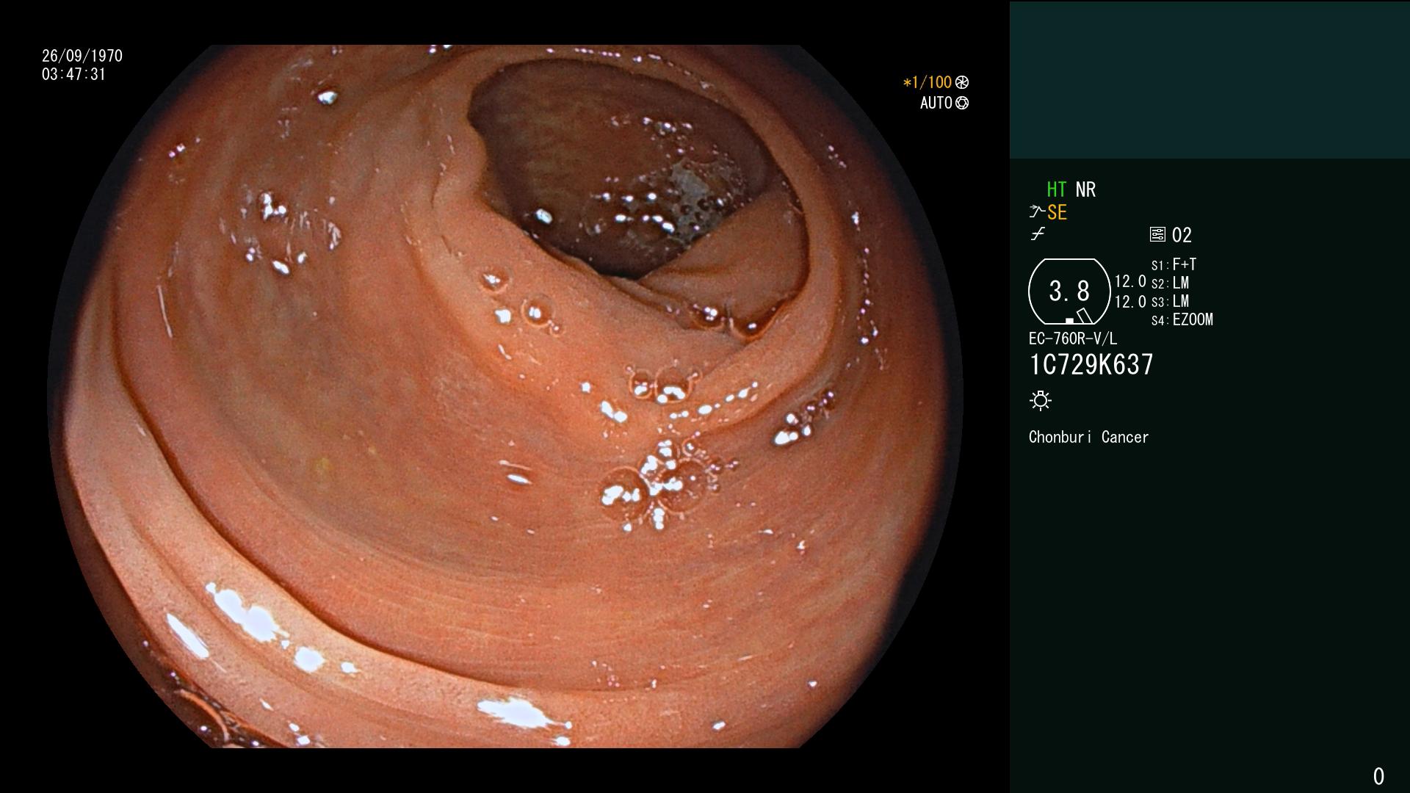Click the Chonburi Cancer facility name

(1088, 437)
